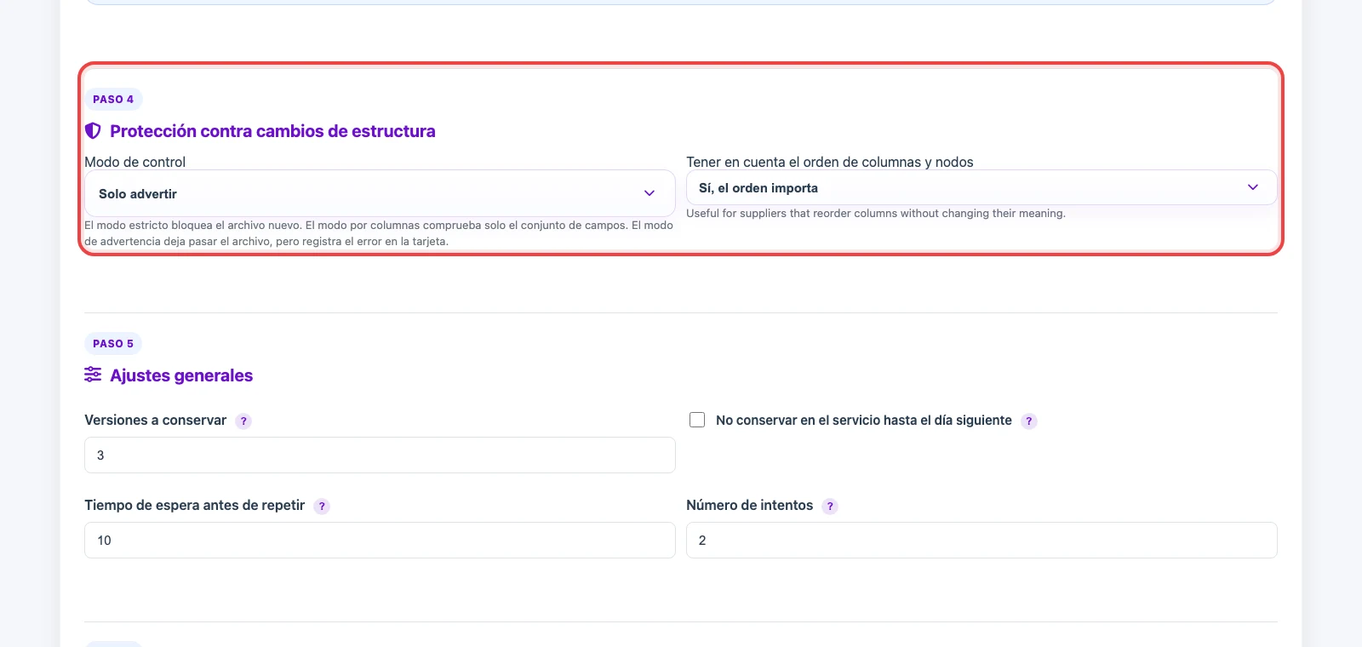Click the help icon next to Número de intentos
1362x647 pixels.
click(830, 506)
